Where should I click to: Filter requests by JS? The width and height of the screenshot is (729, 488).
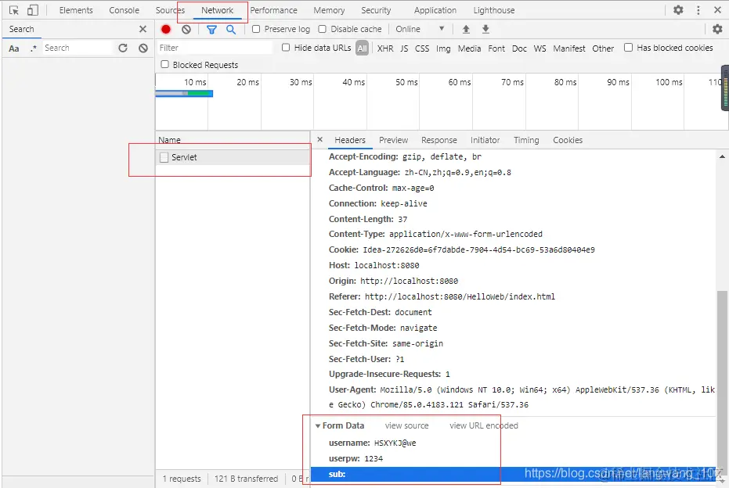404,48
